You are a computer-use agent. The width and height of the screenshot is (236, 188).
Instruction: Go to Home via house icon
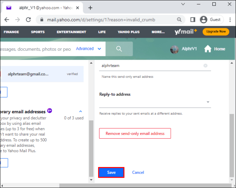[208, 49]
